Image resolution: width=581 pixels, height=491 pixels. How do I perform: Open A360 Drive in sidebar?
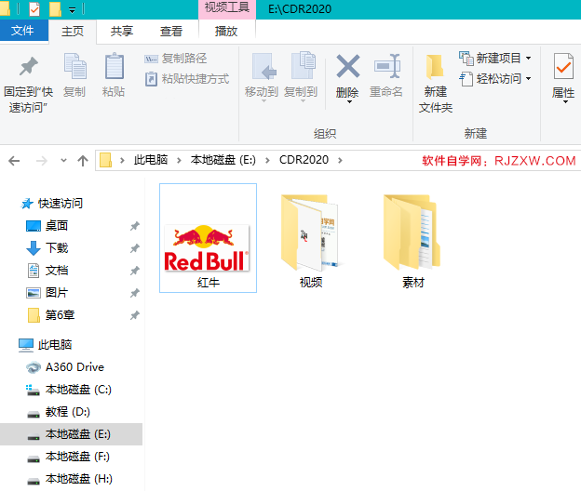(65, 367)
